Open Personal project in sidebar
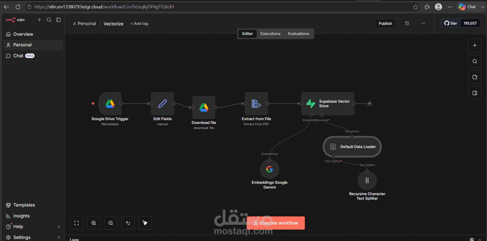The width and height of the screenshot is (487, 241). 33,45
